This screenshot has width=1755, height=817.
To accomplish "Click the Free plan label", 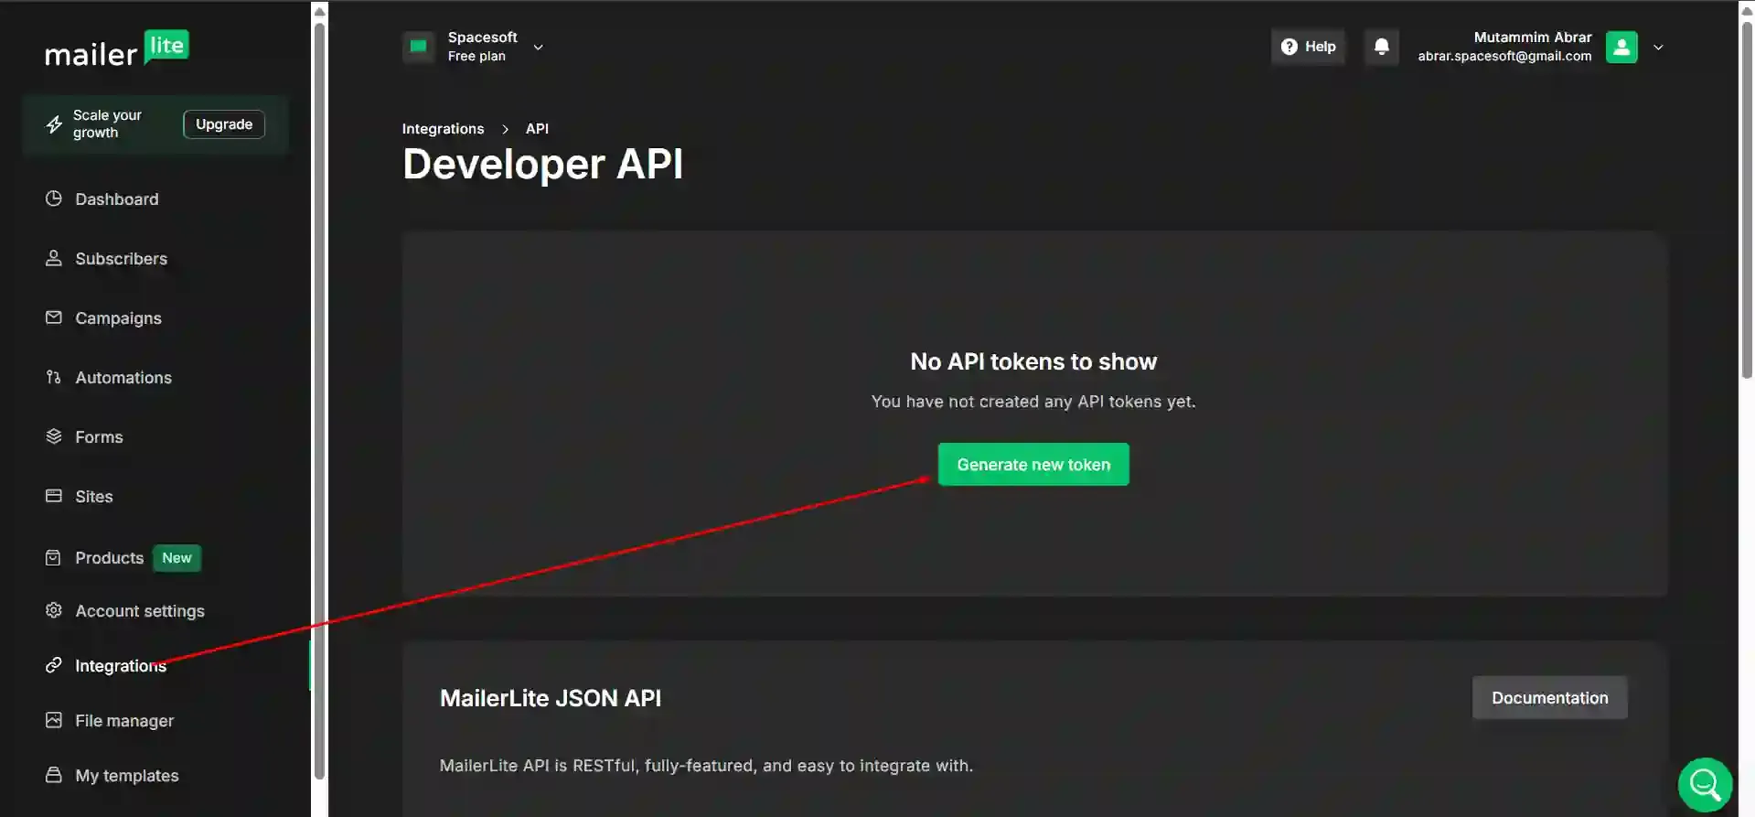I will (x=476, y=56).
